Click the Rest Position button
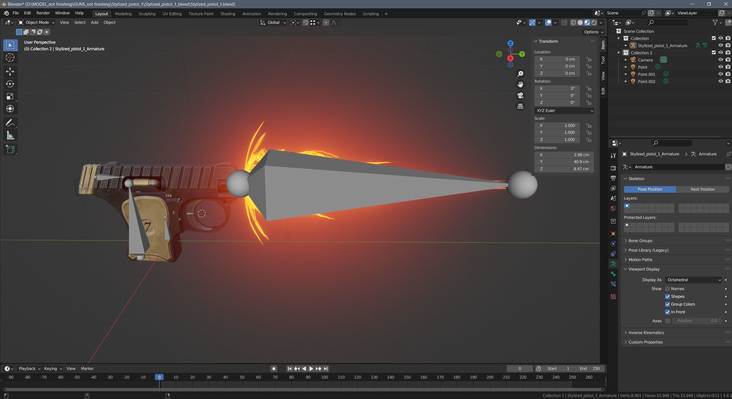Screen dimensions: 732x399 tap(703, 189)
